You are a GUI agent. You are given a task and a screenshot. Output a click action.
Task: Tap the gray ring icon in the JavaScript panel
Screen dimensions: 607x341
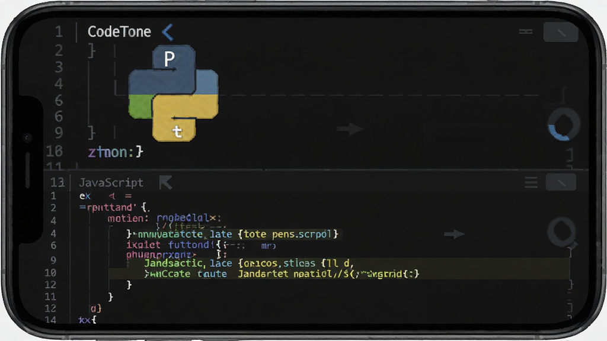pos(562,231)
